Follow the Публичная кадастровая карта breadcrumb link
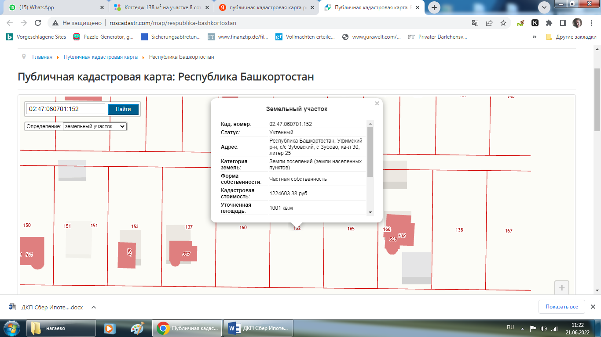The image size is (601, 337). 100,57
